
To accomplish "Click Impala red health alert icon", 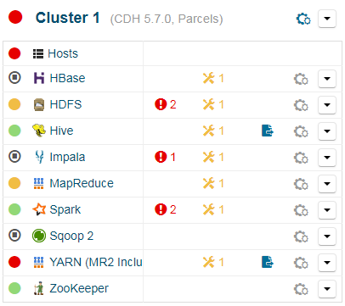I will point(161,157).
